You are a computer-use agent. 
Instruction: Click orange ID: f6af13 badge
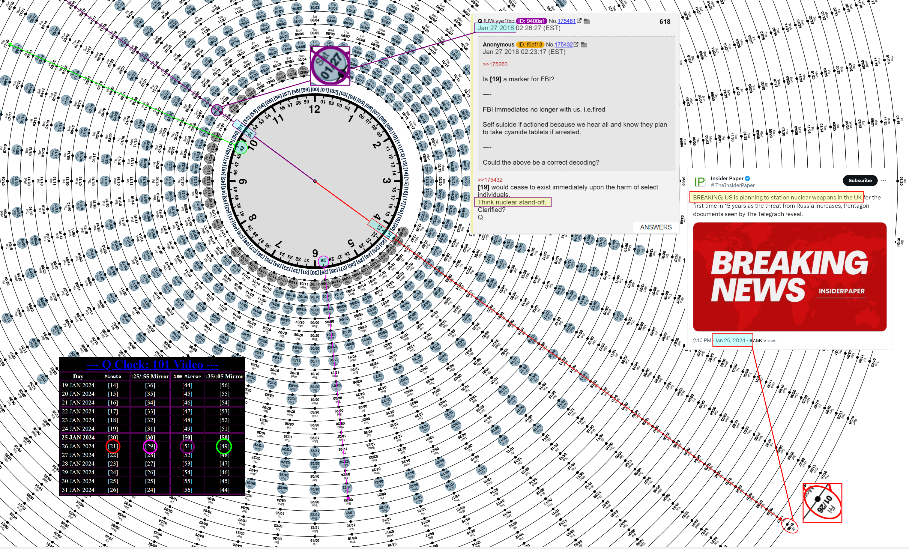(530, 44)
